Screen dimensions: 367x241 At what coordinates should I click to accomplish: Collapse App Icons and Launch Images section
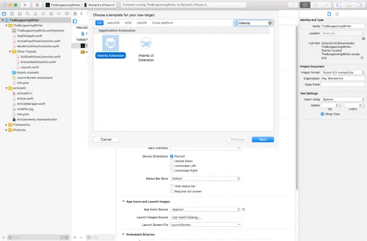click(123, 201)
